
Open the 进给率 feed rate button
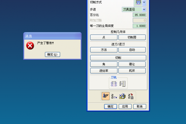pos(104,71)
